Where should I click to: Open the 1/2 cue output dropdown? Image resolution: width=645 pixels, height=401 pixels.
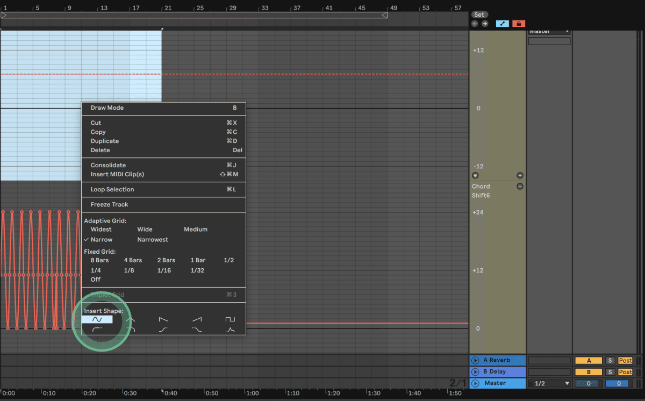(549, 383)
